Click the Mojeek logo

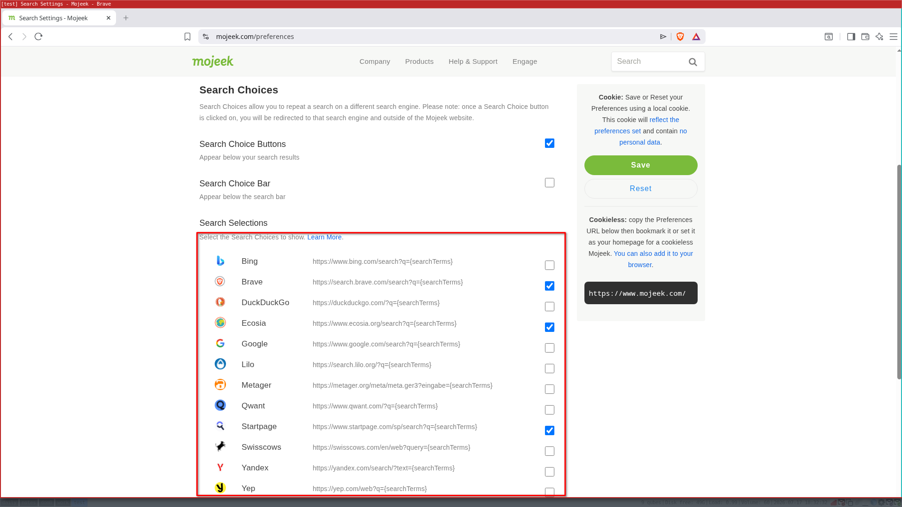coord(213,61)
